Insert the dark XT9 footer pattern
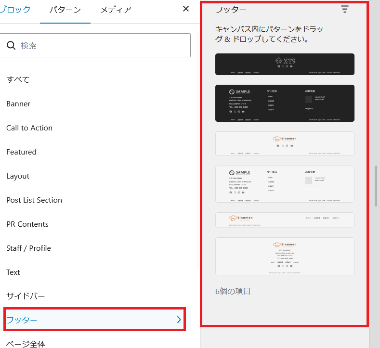 pyautogui.click(x=285, y=64)
